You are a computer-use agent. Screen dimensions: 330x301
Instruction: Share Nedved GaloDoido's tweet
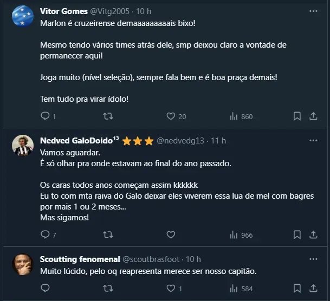tap(313, 234)
